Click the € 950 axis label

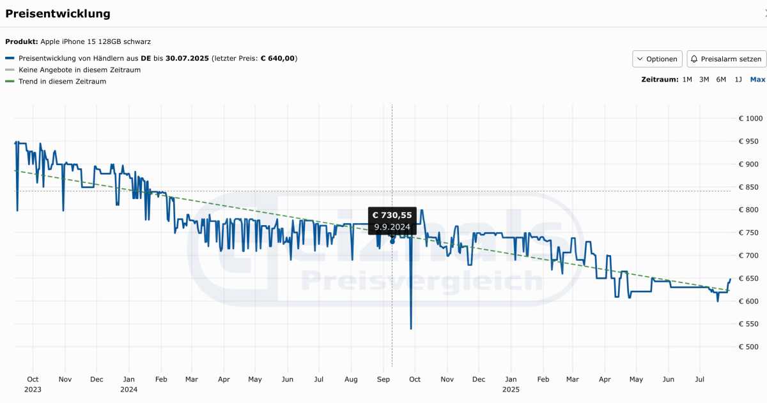[x=749, y=142]
